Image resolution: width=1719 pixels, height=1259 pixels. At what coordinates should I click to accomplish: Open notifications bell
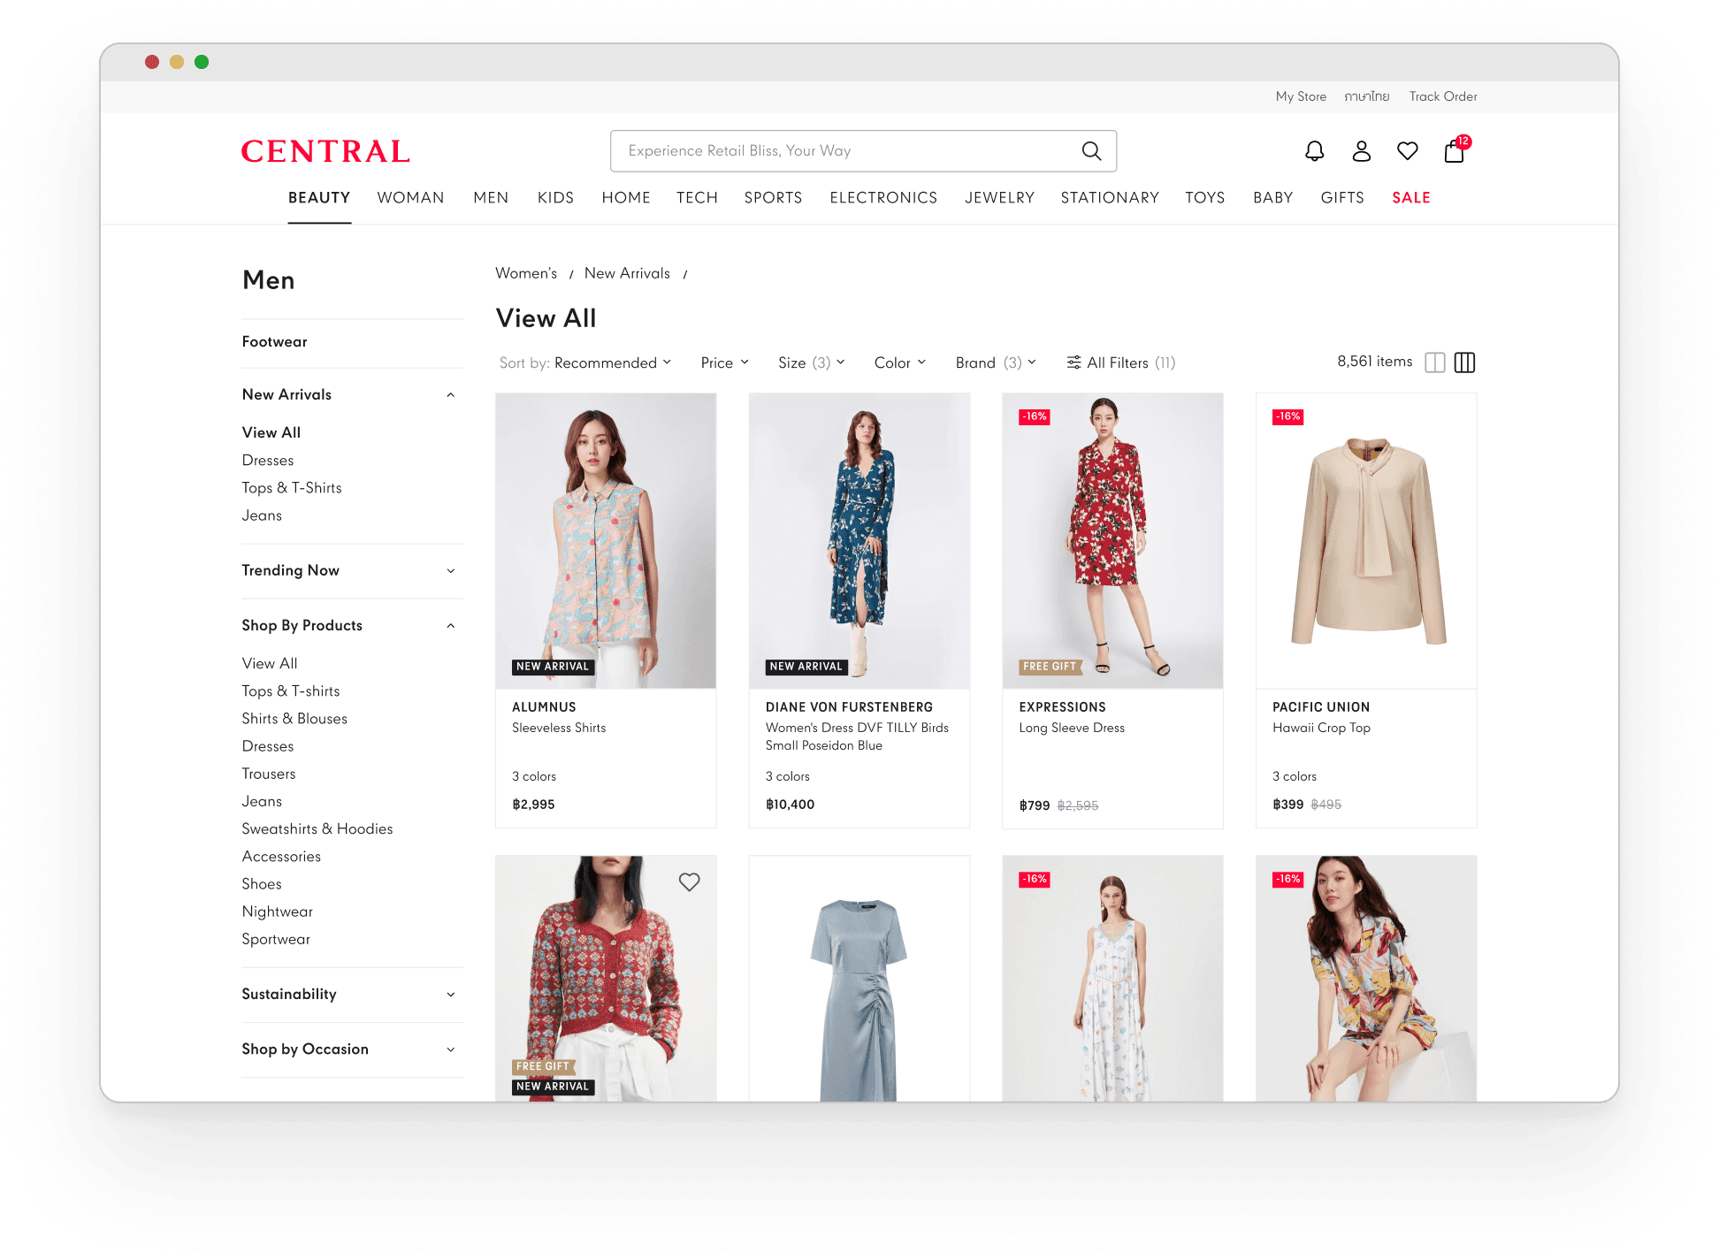[1315, 151]
